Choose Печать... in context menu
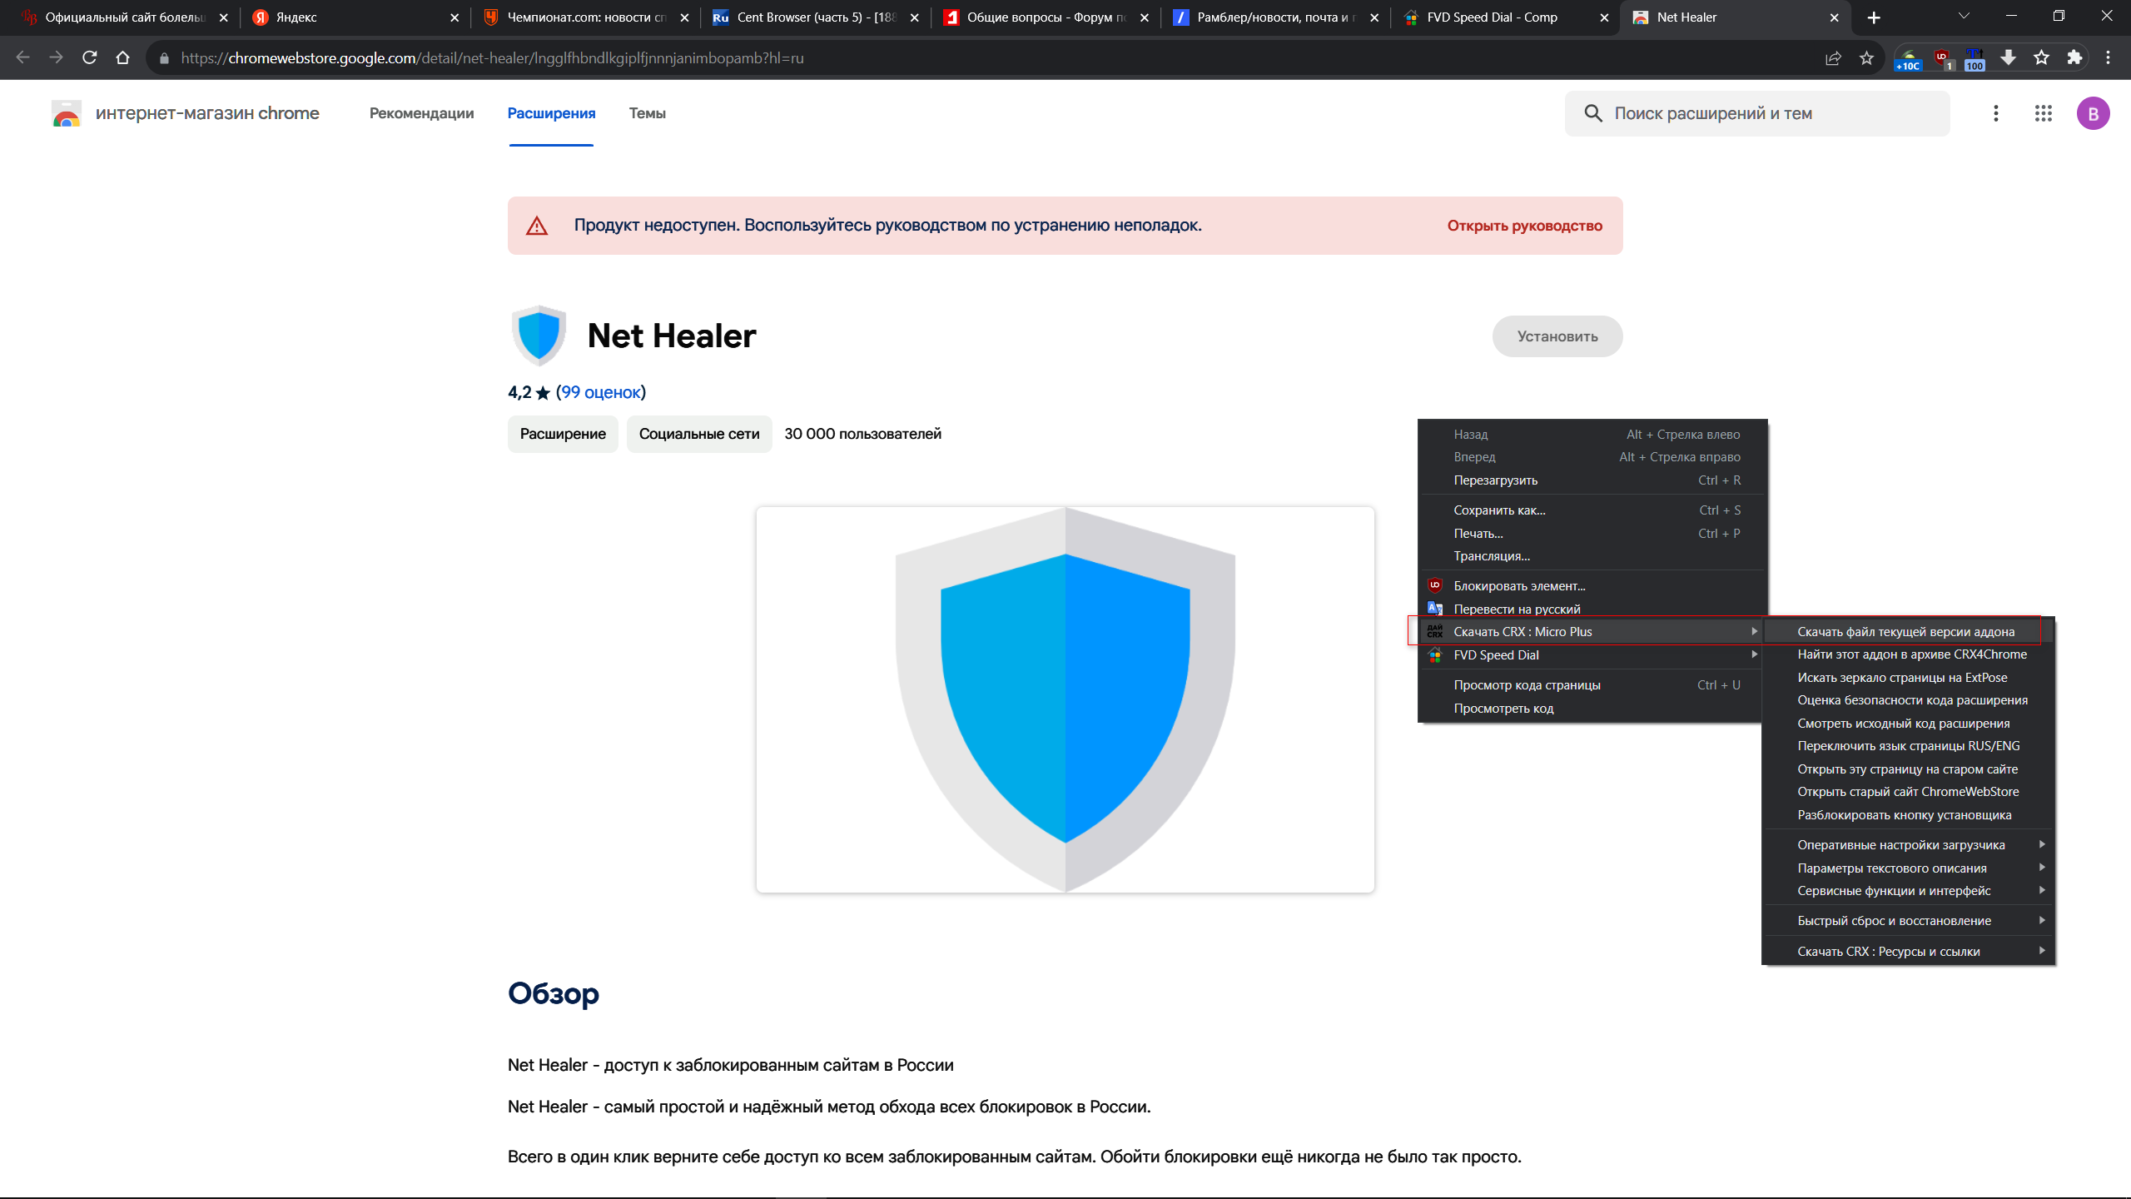 [x=1592, y=534]
